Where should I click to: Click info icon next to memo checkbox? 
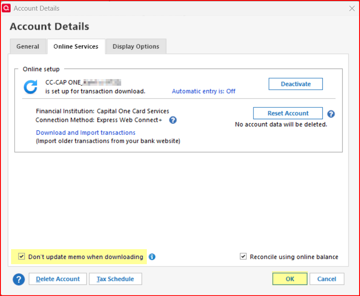(152, 257)
